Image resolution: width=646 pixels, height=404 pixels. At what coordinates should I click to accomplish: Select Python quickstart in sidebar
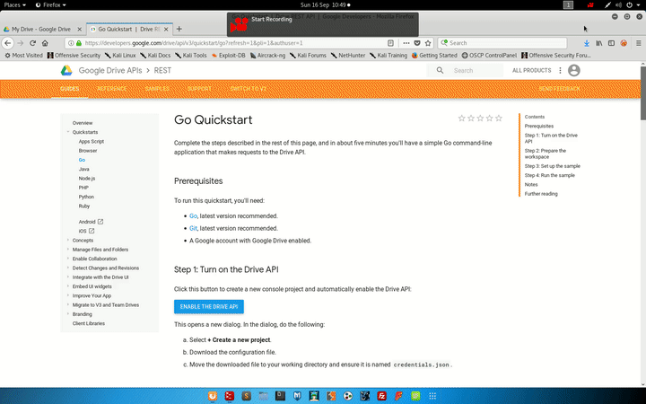click(86, 197)
